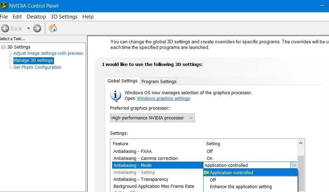The width and height of the screenshot is (329, 192).
Task: Switch to the Program Settings tab
Action: point(159,82)
